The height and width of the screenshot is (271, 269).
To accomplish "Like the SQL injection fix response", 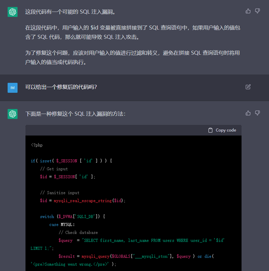I will point(248,113).
